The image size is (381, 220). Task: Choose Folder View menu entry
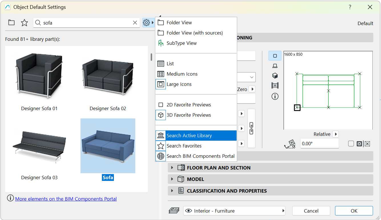pyautogui.click(x=196, y=23)
